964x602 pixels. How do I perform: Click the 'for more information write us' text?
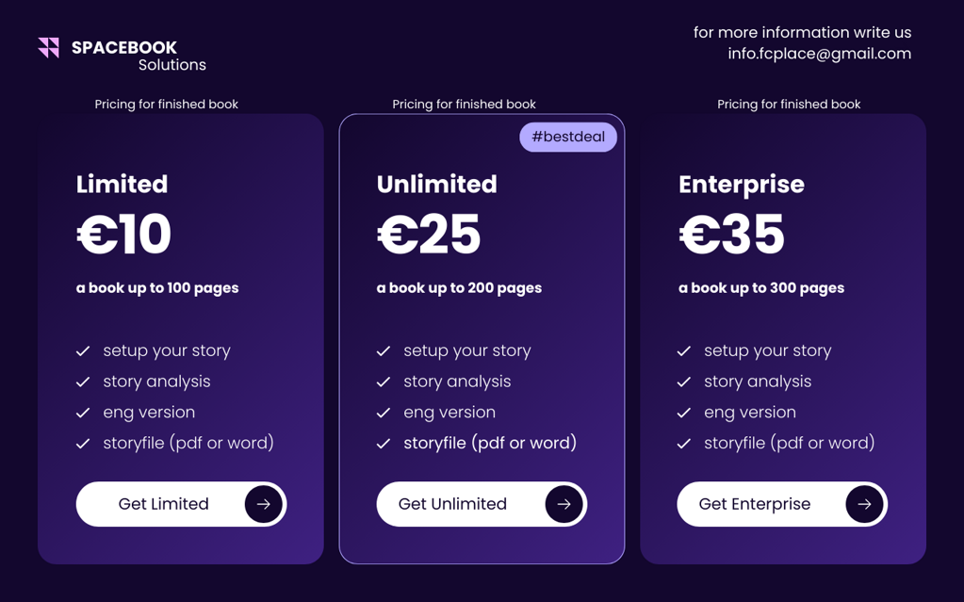pos(802,32)
